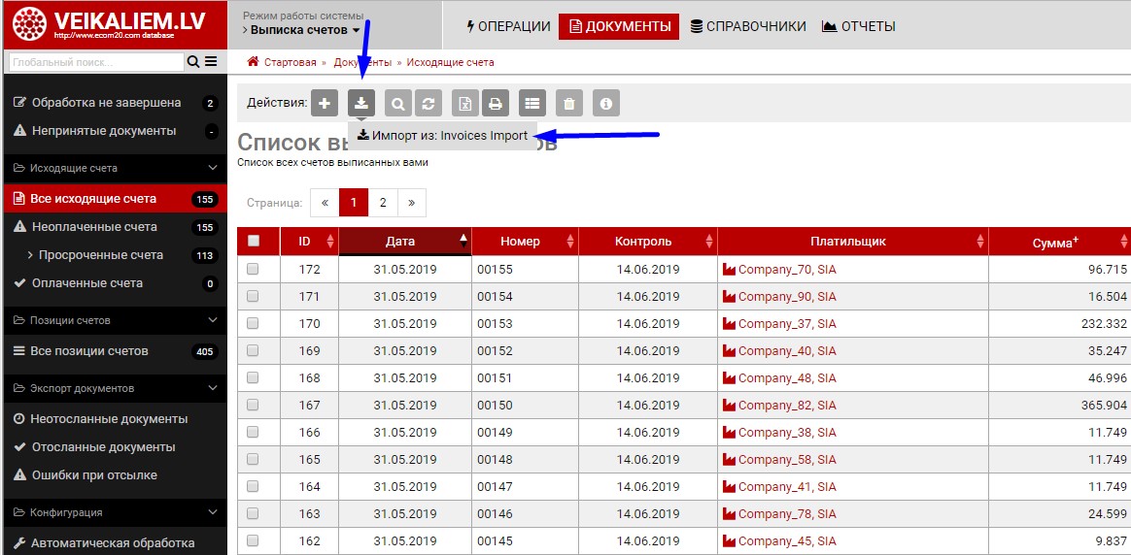Viewport: 1131px width, 555px height.
Task: Choose Импорт из: Invoices Import option
Action: pos(443,136)
